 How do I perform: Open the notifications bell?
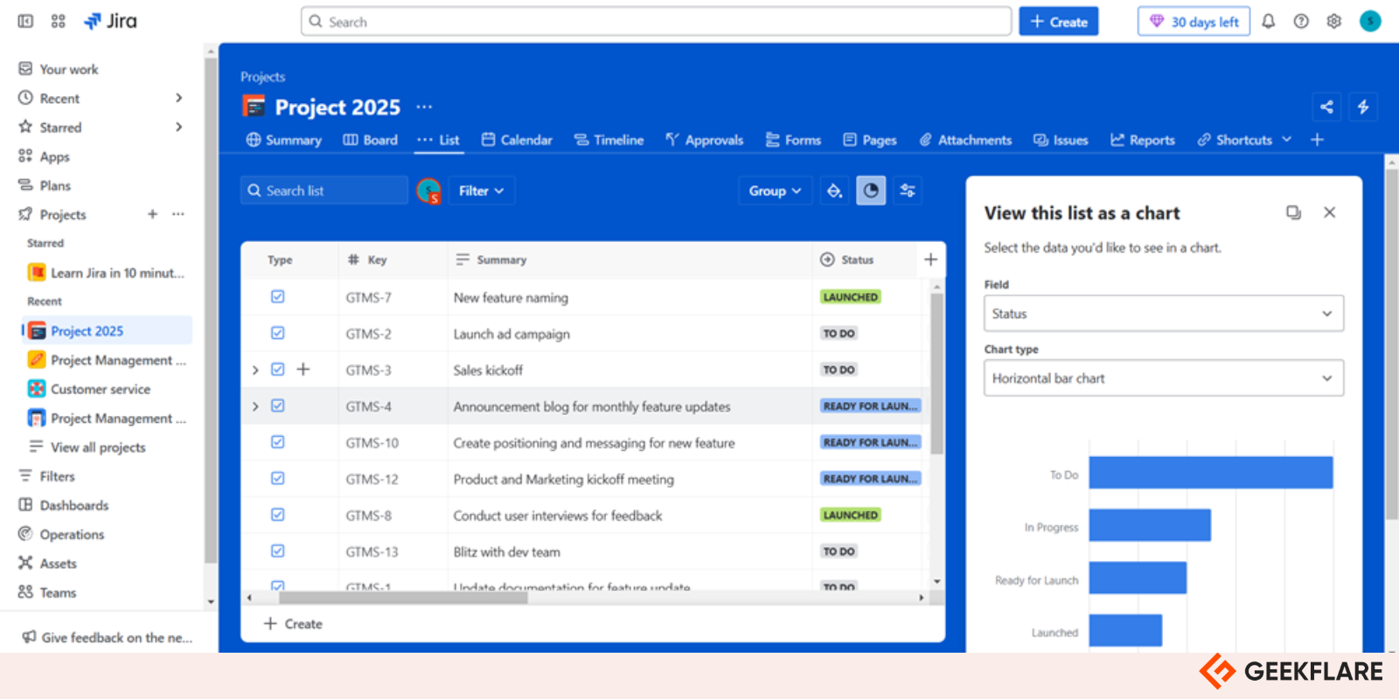coord(1268,22)
